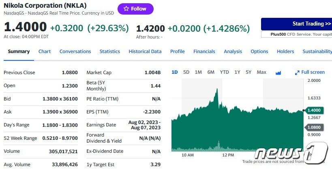This screenshot has height=169, width=332.
Task: Select 1M chart range
Action: point(198,72)
